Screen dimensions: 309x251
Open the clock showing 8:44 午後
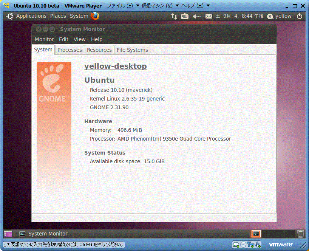tap(239, 16)
